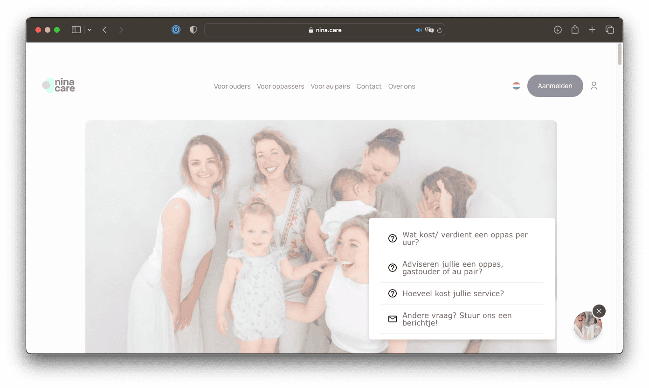Click the nina.care address bar
Viewport: 649px width, 388px height.
[x=324, y=30]
